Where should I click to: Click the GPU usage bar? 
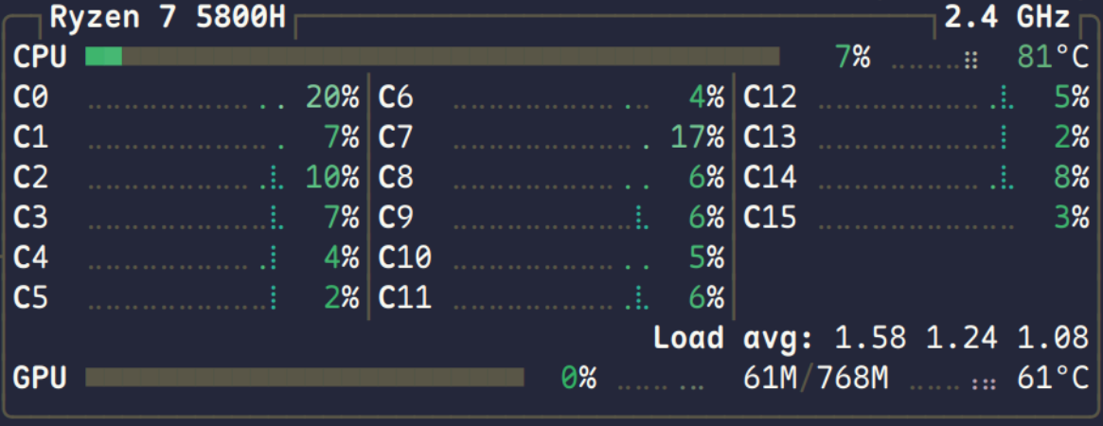[x=305, y=378]
